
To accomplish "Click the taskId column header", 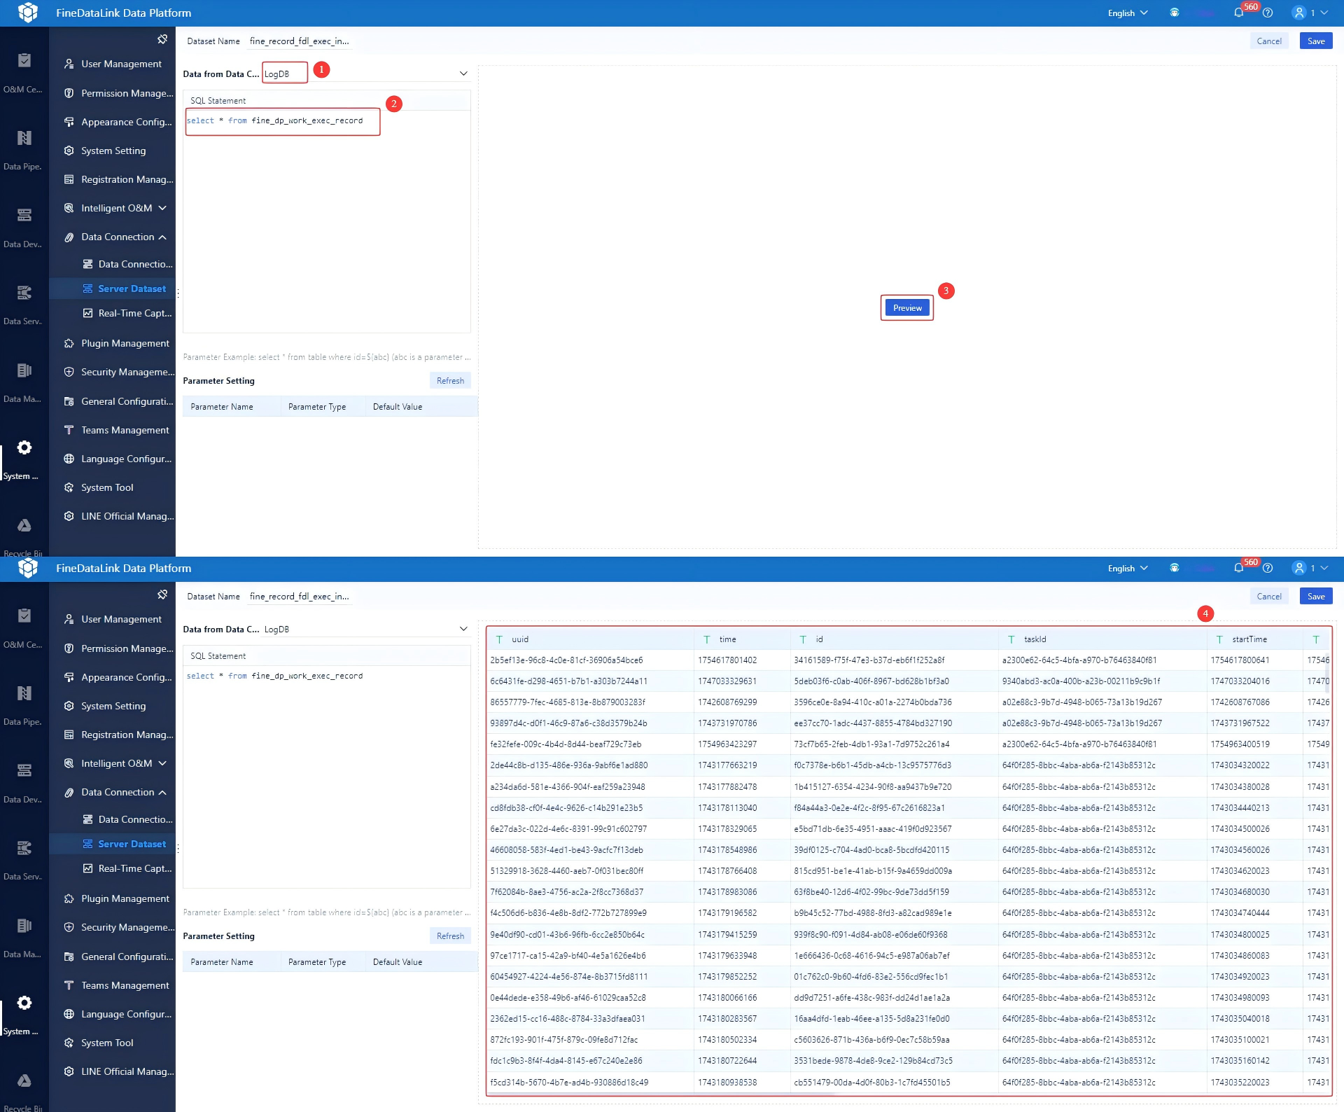I will (1102, 639).
